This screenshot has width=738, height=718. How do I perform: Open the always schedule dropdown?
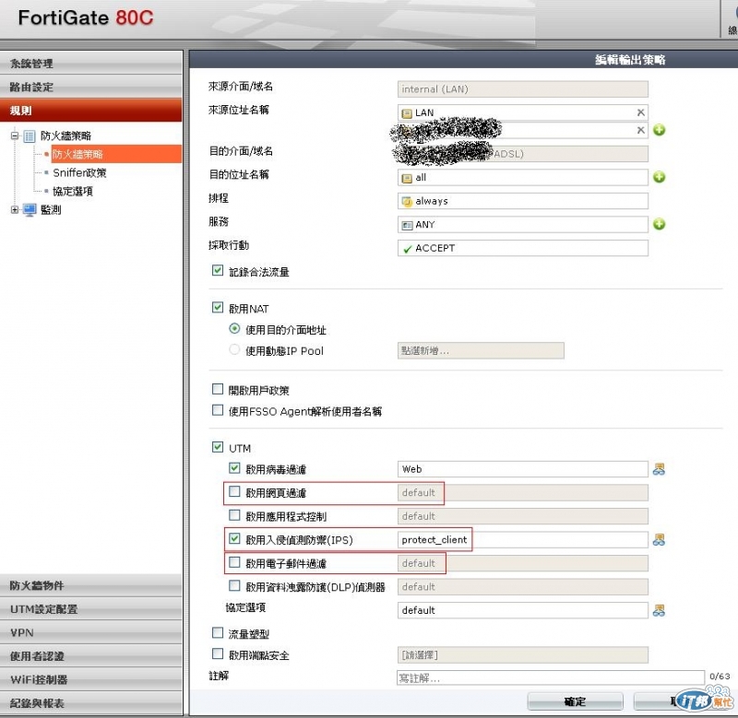(x=522, y=201)
